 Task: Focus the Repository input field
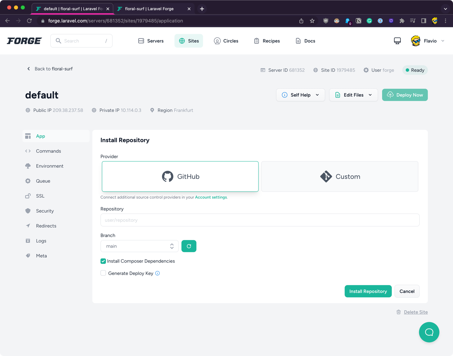click(260, 220)
